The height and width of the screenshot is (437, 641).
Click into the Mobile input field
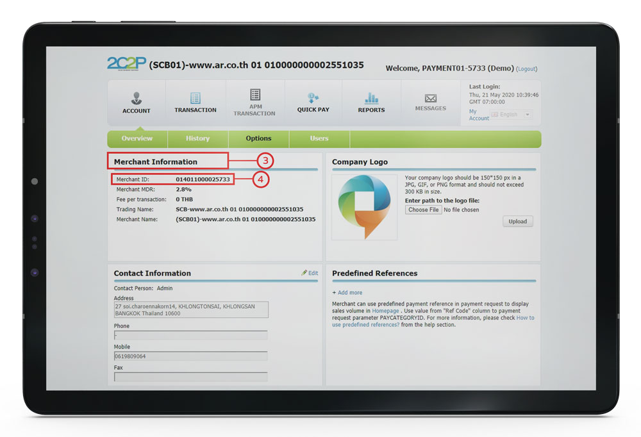point(190,356)
